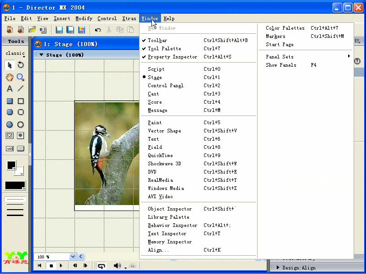Toggle Tool Palette visibility
Screen dimensions: 366x274
[199, 48]
